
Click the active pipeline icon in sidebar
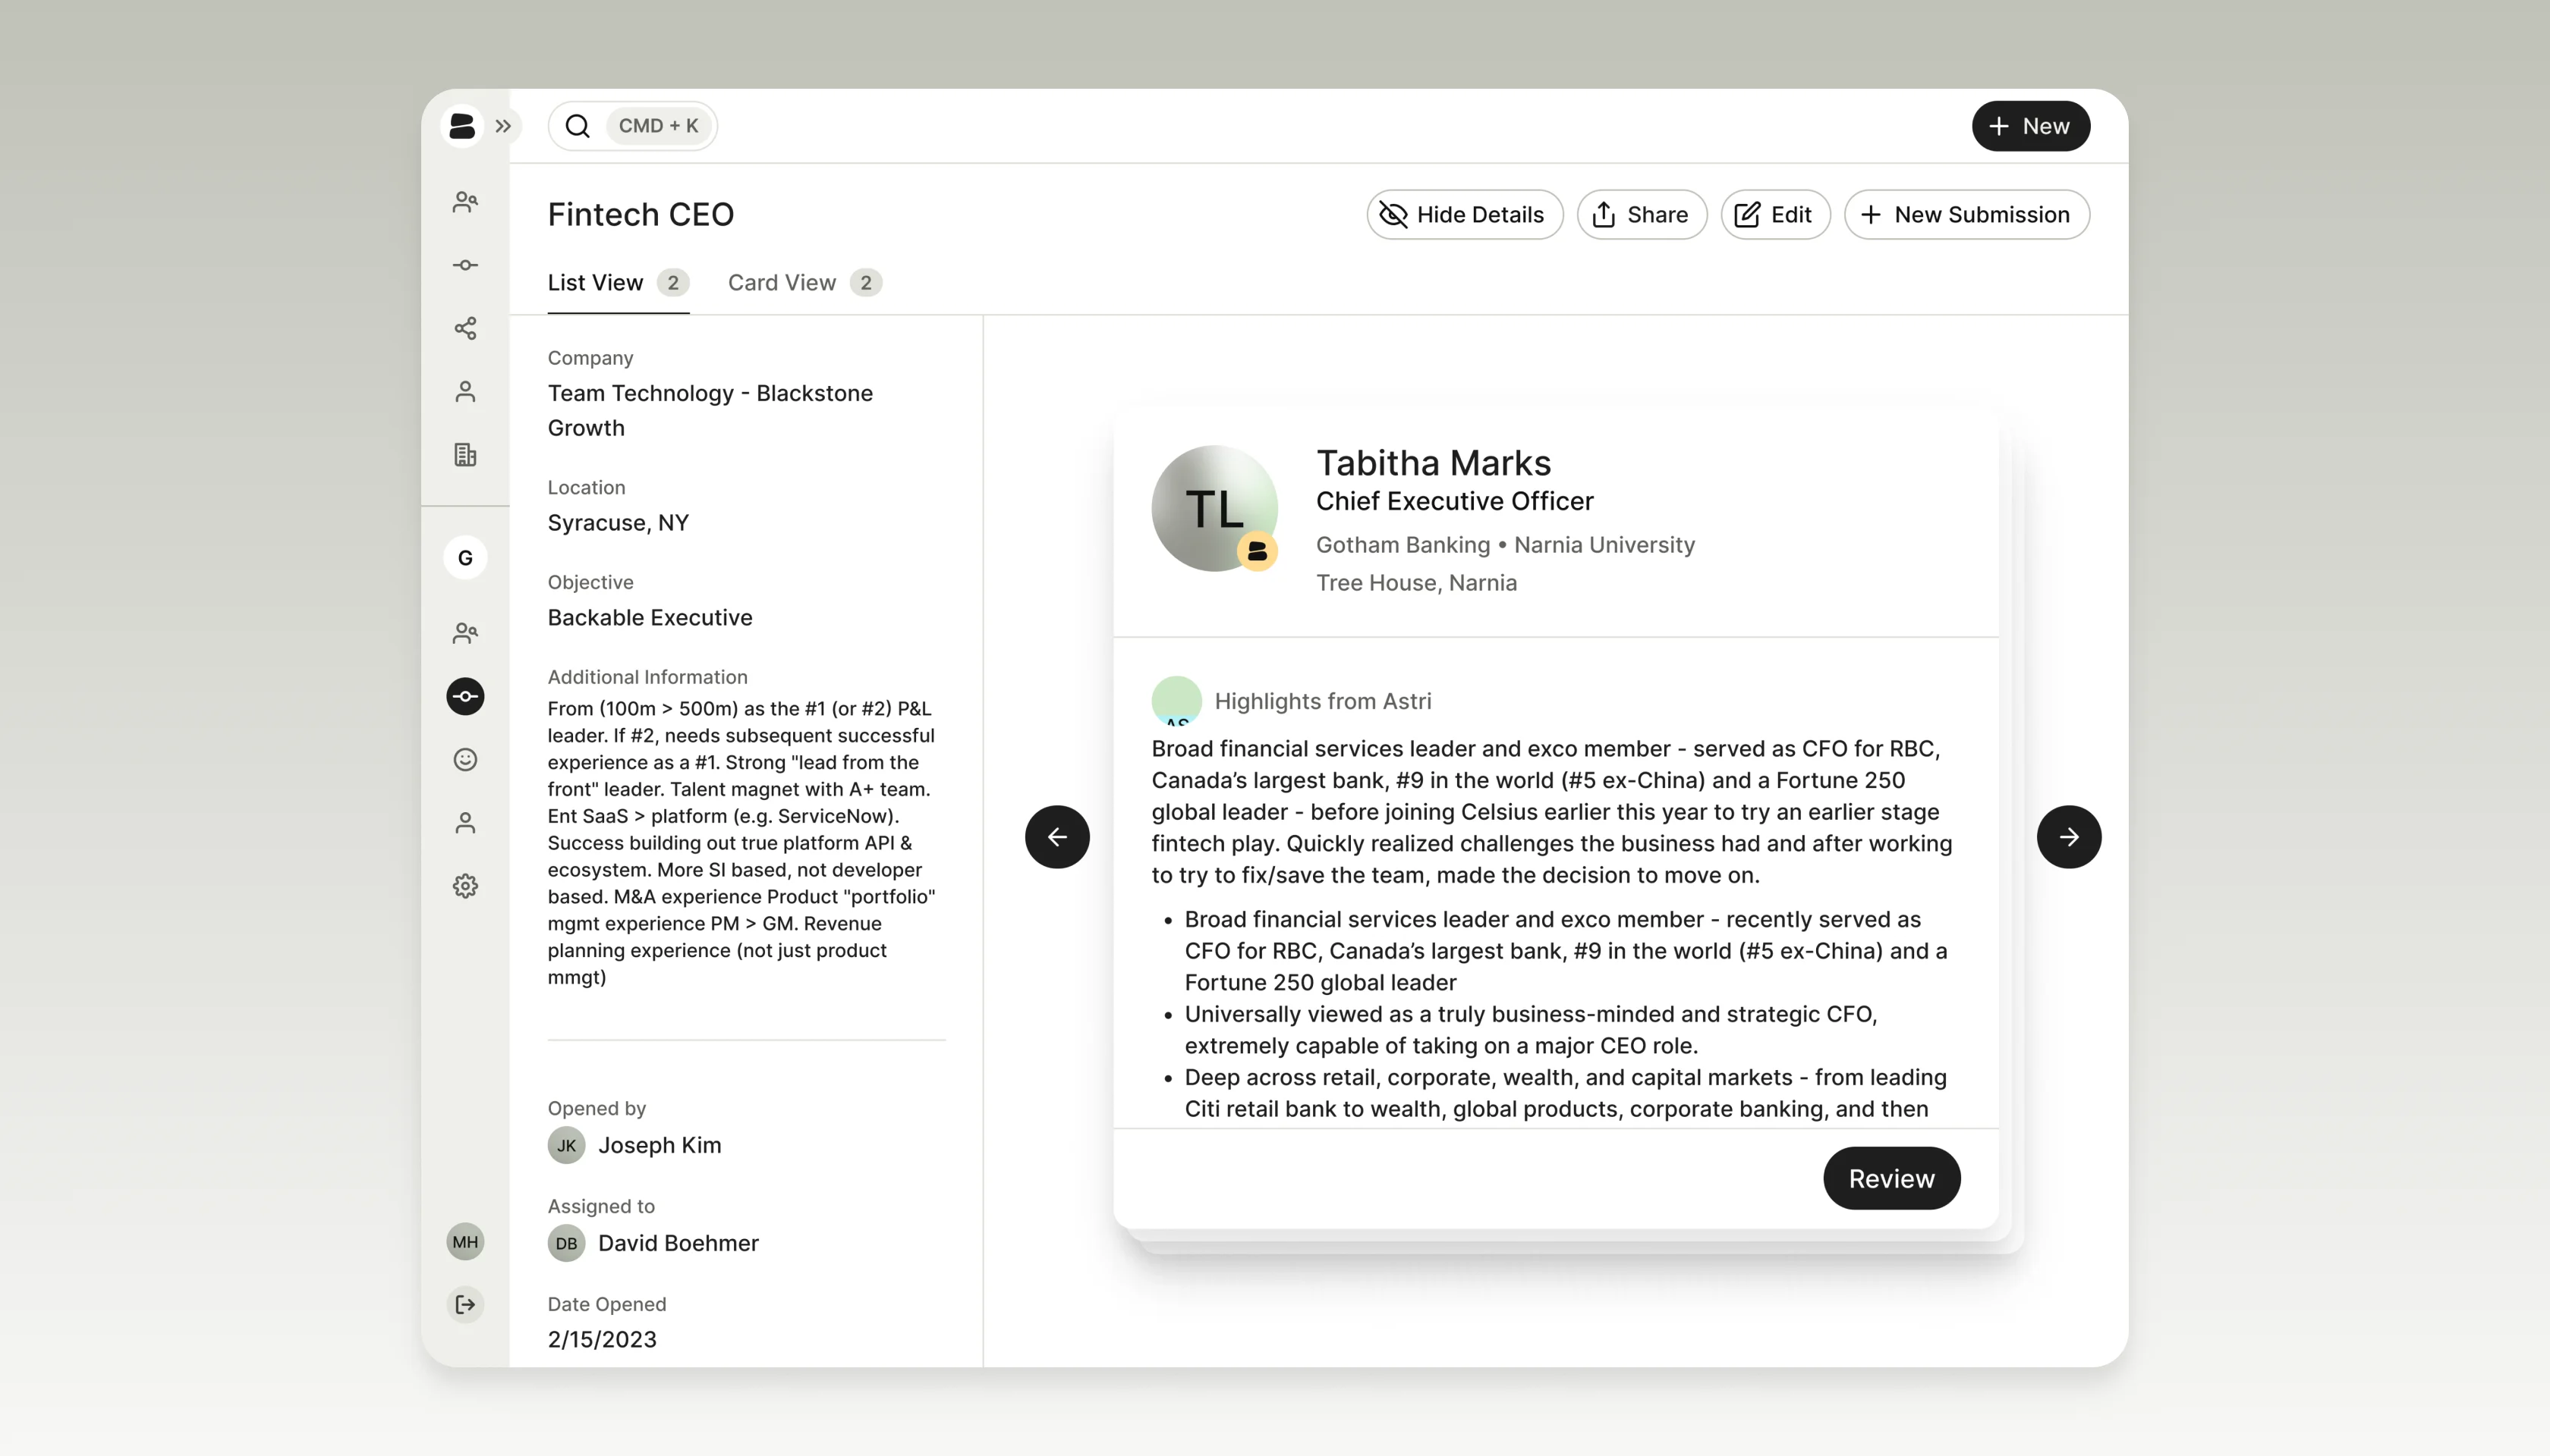point(465,696)
